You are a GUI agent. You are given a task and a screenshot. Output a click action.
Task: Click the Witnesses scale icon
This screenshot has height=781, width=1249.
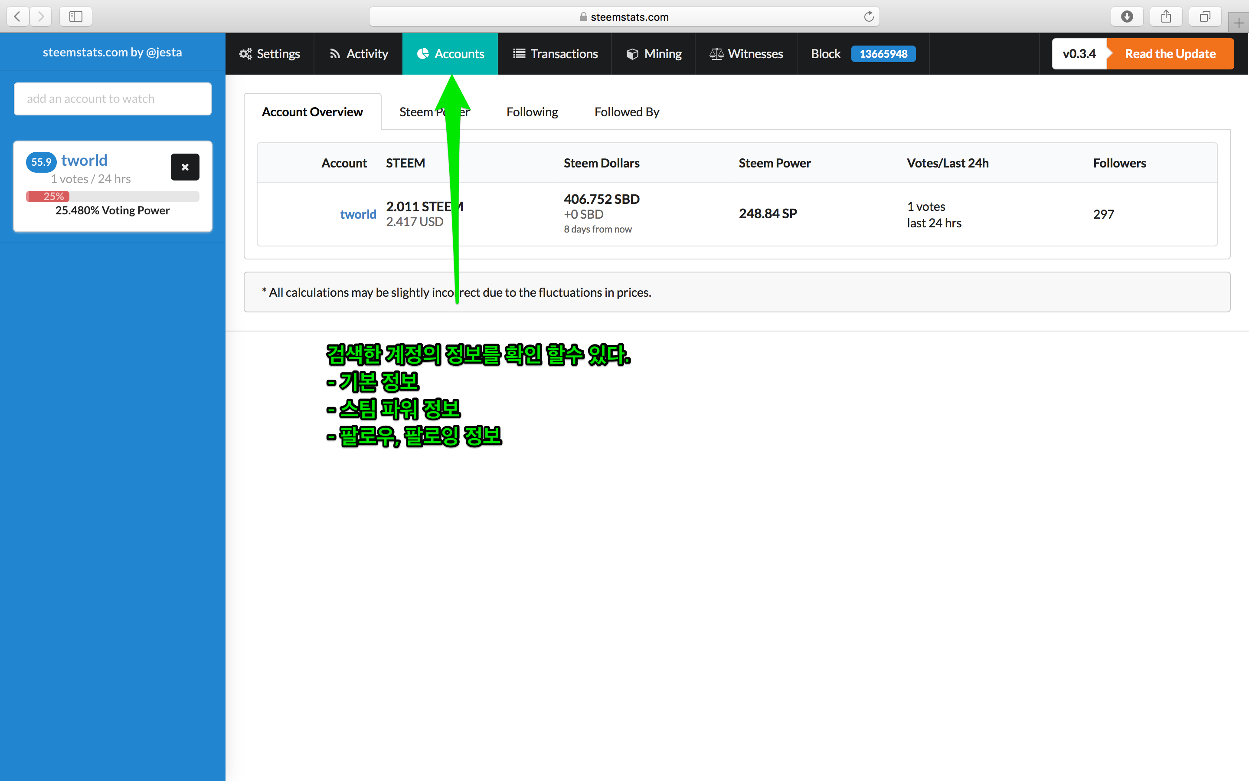coord(716,54)
